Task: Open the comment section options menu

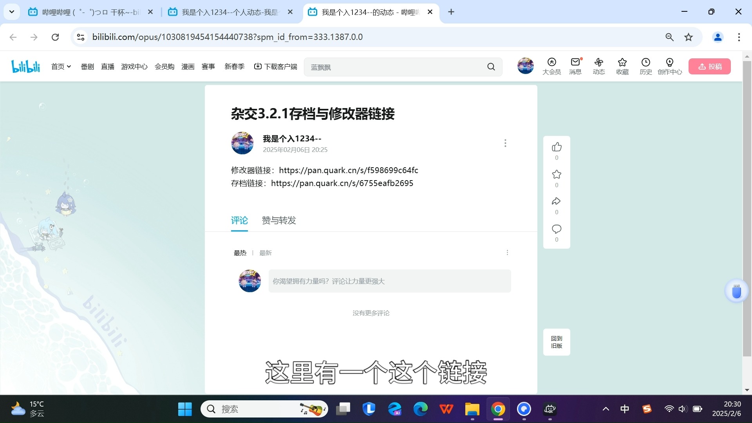Action: tap(507, 252)
